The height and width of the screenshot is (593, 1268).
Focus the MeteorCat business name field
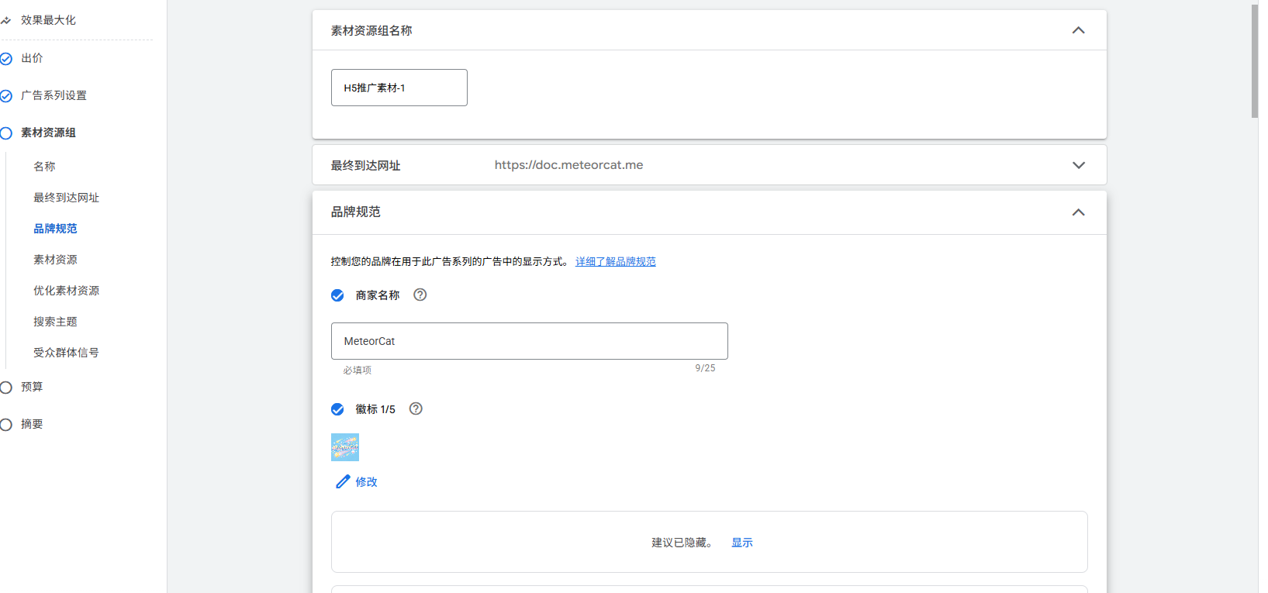[x=530, y=341]
